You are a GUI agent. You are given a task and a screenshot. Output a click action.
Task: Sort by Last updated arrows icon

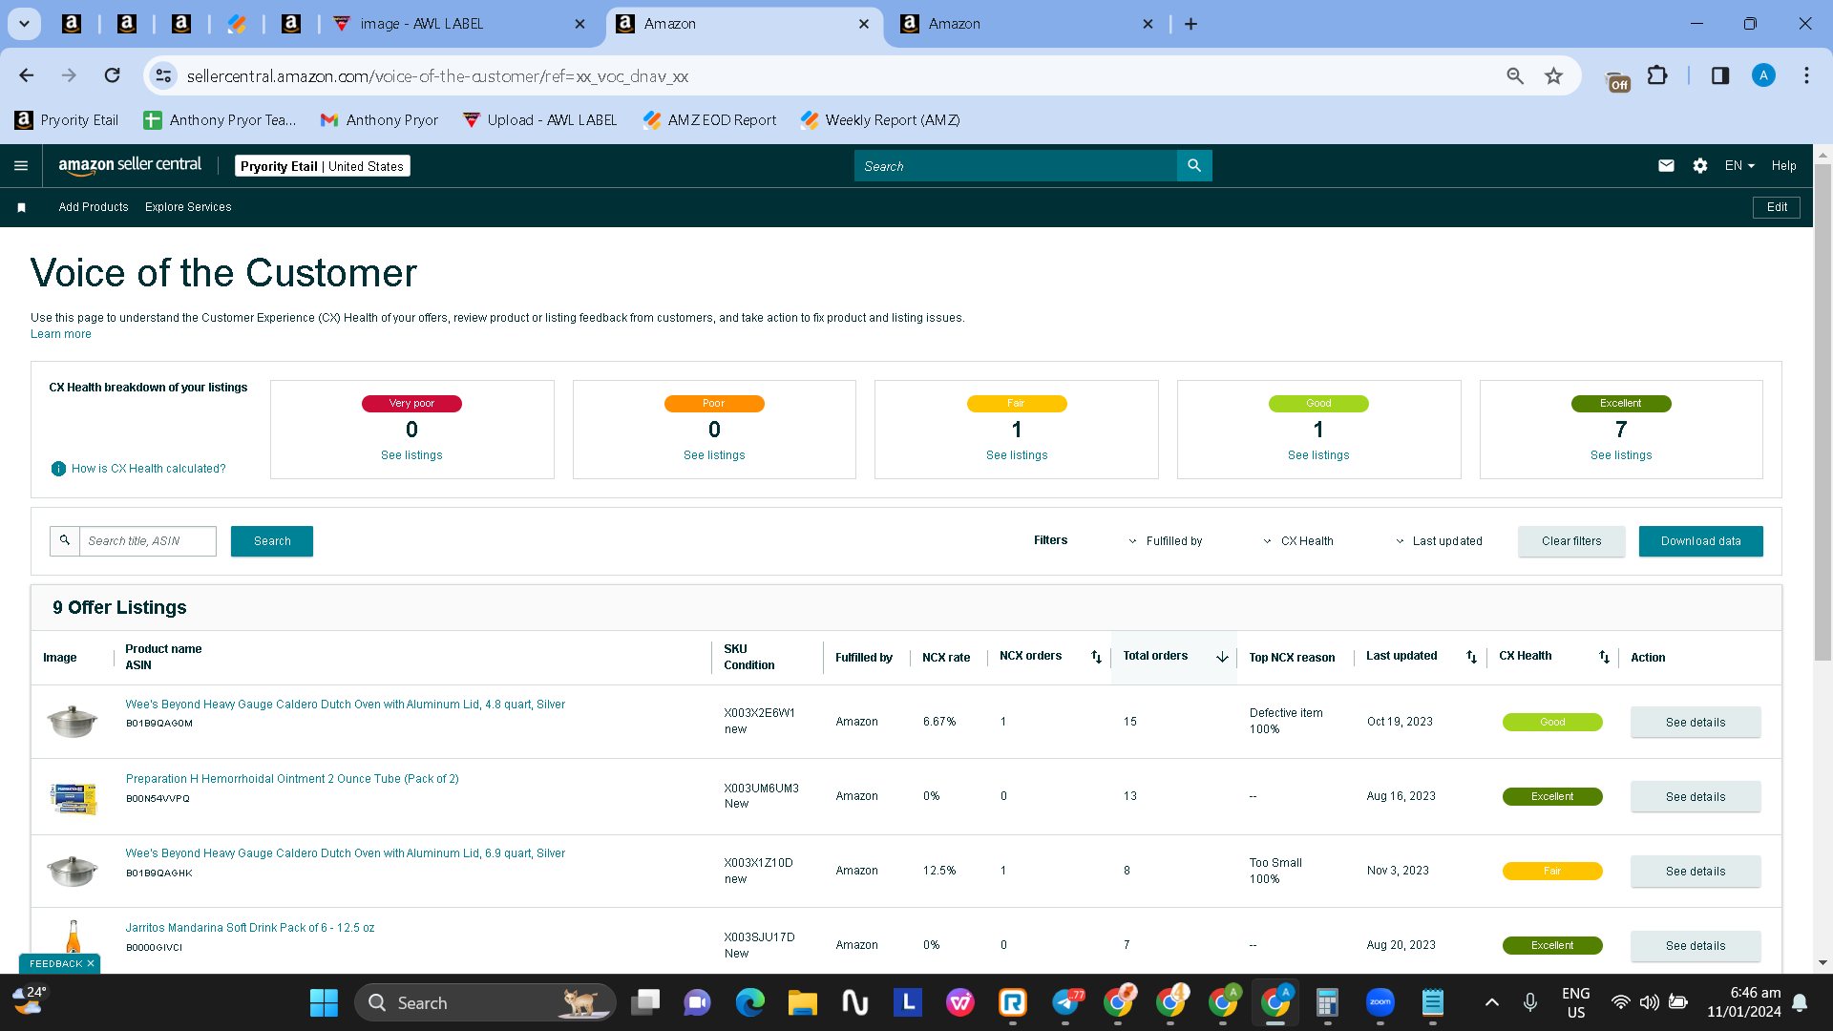coord(1471,657)
